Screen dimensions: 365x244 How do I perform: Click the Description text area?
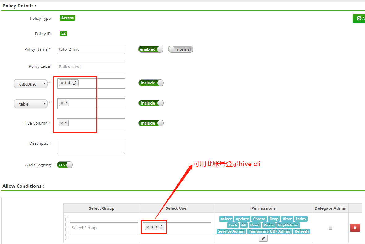pos(91,146)
